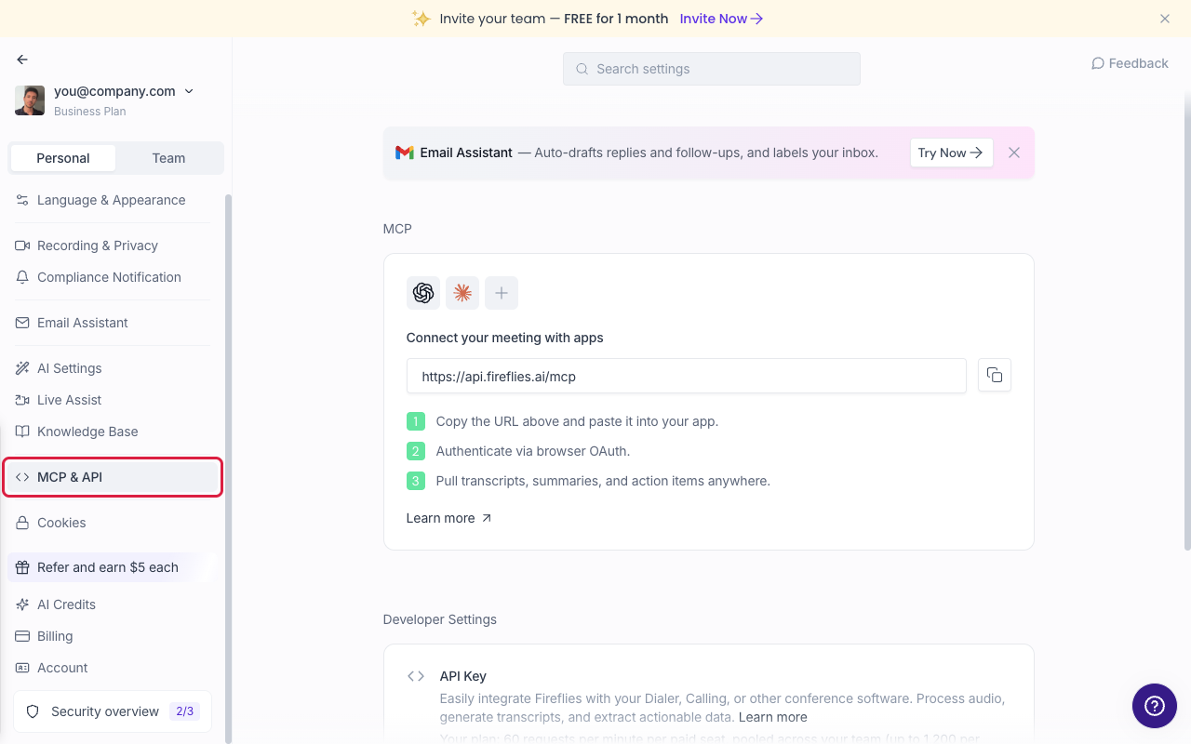This screenshot has height=744, width=1191.
Task: Click Try Now button for Email Assistant
Action: pyautogui.click(x=951, y=153)
